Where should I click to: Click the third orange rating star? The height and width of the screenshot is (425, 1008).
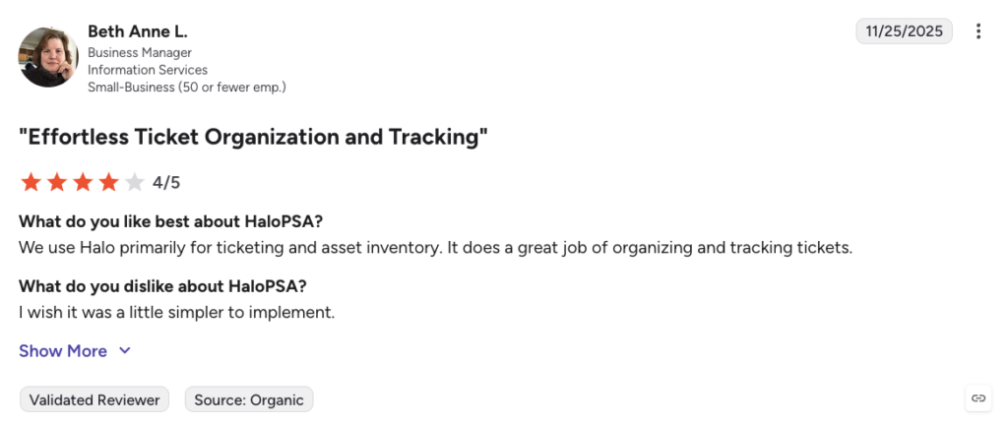click(83, 183)
